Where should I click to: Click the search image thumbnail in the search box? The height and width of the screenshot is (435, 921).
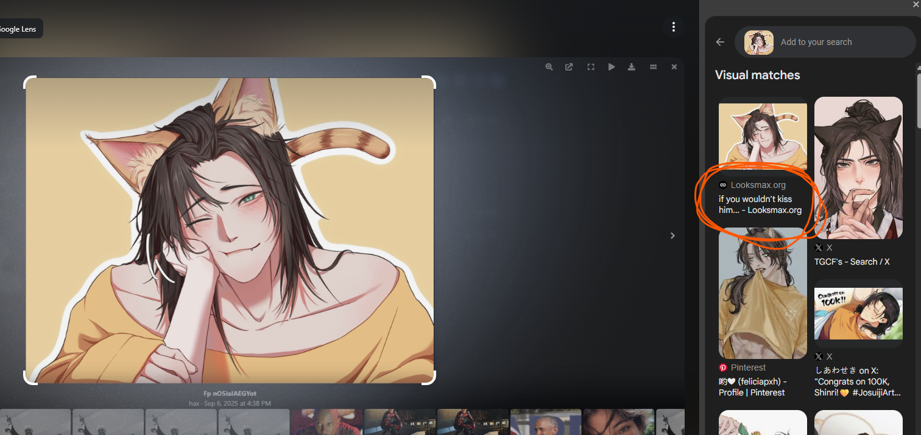[x=759, y=42]
